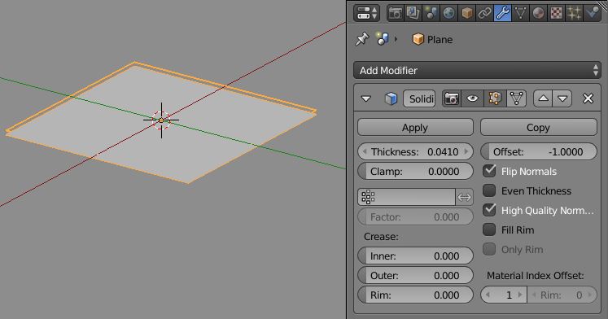Click the Apply modifier button
Viewport: 608px width, 319px height.
click(415, 128)
